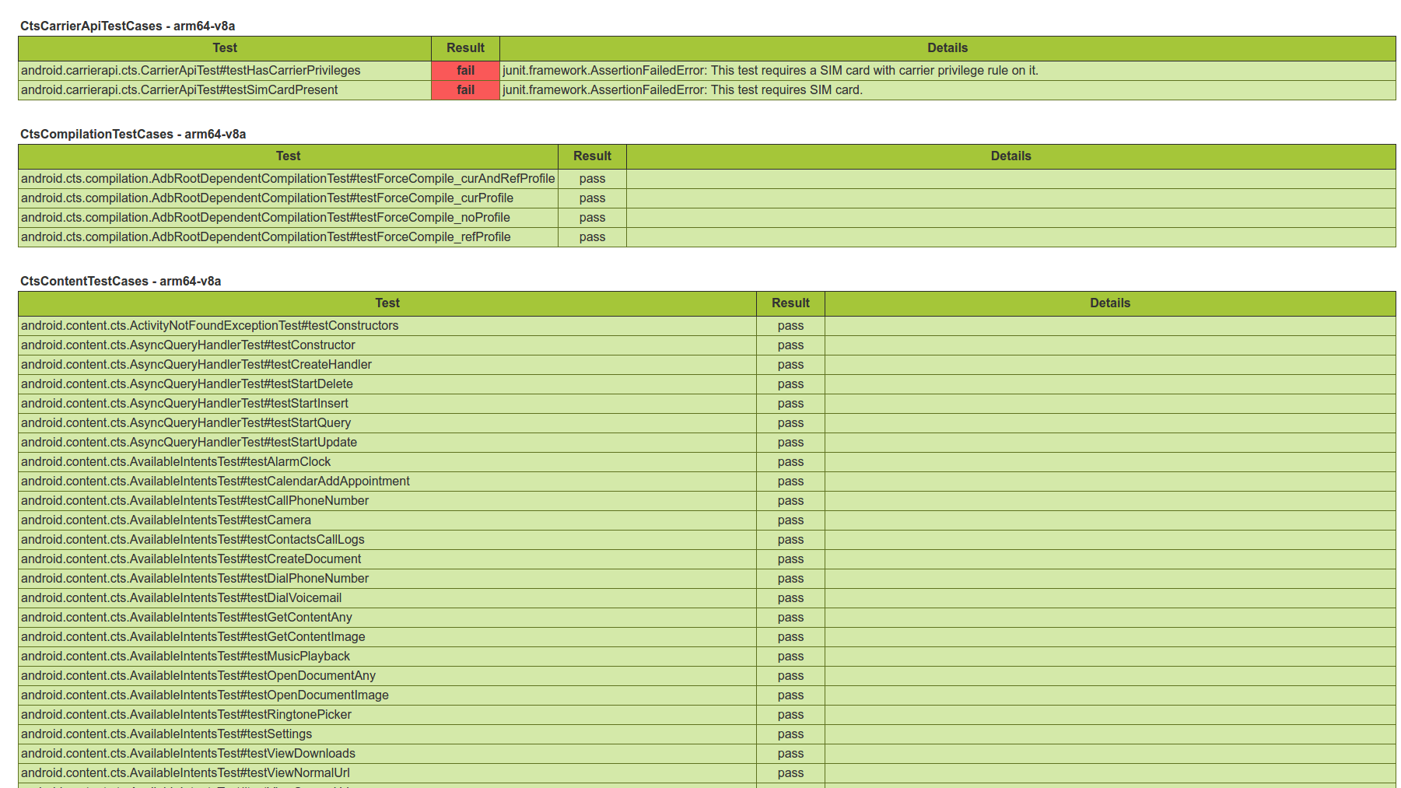1401x788 pixels.
Task: Select the ActivityNotFoundExceptionTest#testConstructors entry
Action: [x=210, y=325]
